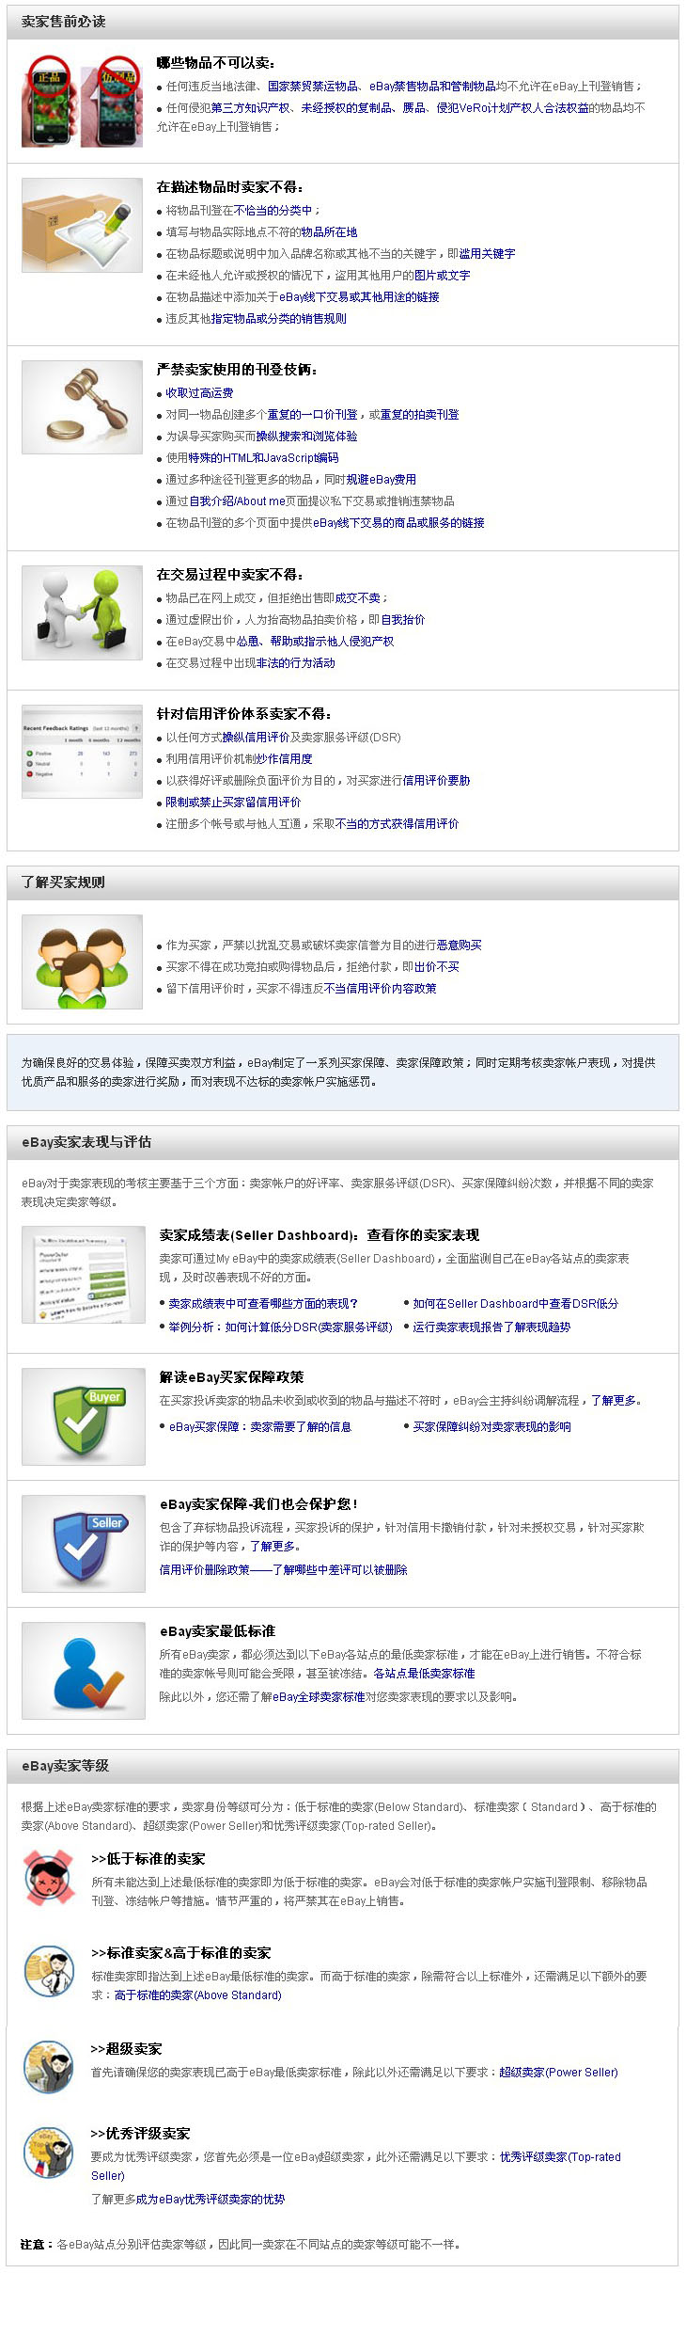
Task: Open the Seller Dashboard screenshot thumbnail
Action: coord(84,1274)
